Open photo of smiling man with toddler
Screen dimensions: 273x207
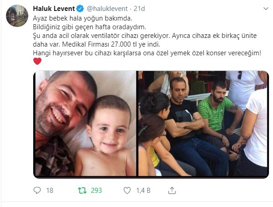[85, 124]
